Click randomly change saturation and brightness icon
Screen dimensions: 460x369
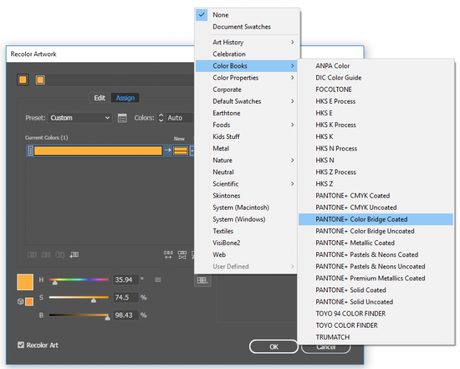coord(182,255)
